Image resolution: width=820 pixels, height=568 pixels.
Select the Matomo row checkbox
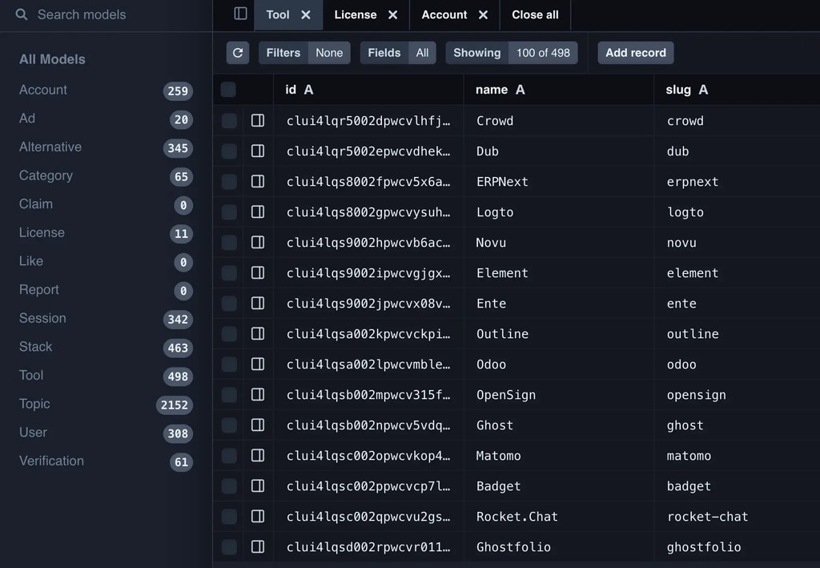(x=229, y=456)
